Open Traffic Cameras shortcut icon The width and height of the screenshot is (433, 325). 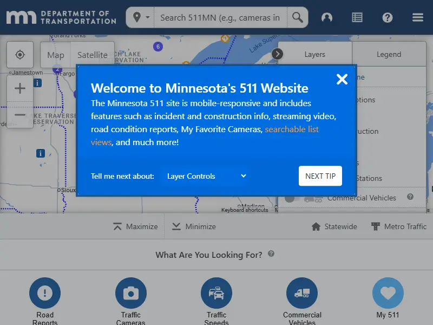coord(131,293)
